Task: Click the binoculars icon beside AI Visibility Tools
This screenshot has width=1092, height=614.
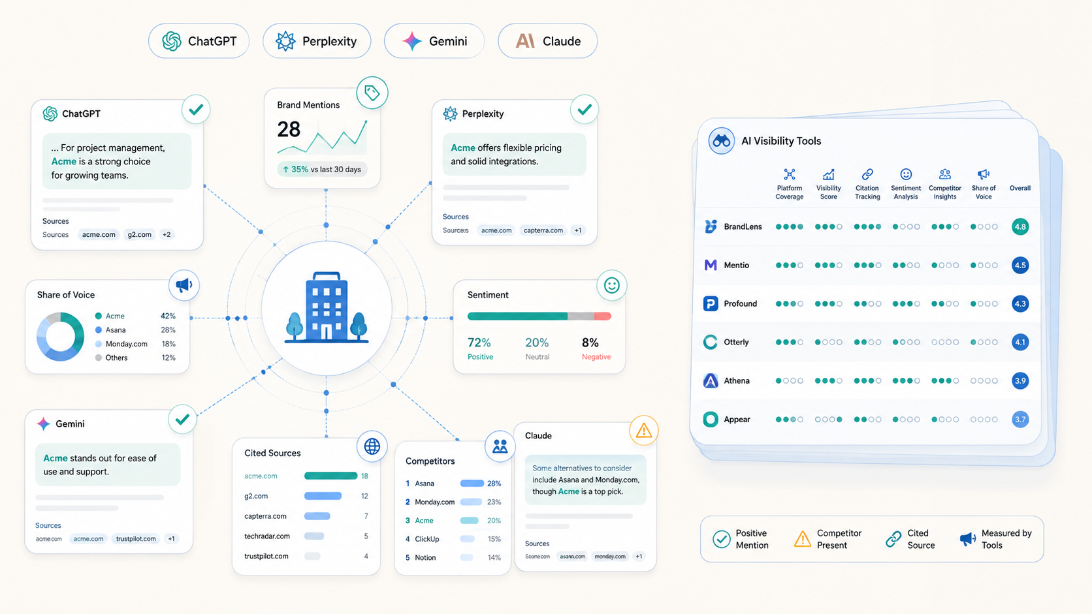Action: pyautogui.click(x=721, y=141)
